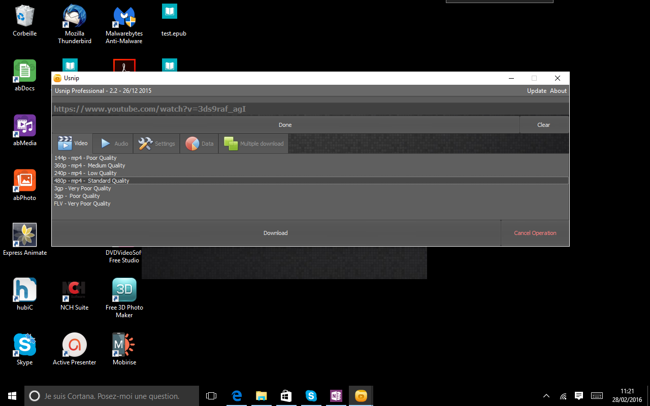Open the Windows Store taskbar icon
The image size is (650, 406).
pyautogui.click(x=286, y=396)
